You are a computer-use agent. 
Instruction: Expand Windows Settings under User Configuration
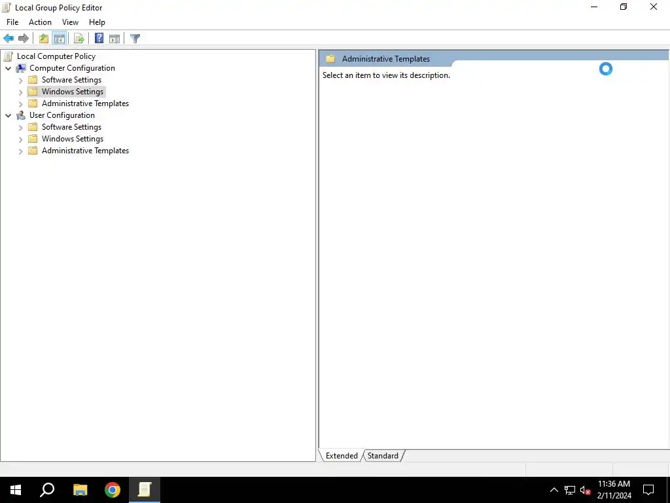coord(20,139)
